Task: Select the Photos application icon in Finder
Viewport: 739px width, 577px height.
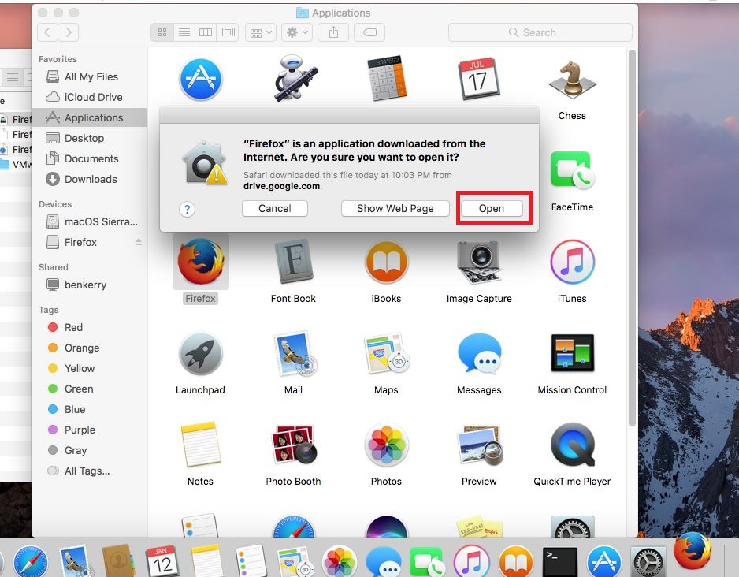Action: (386, 445)
